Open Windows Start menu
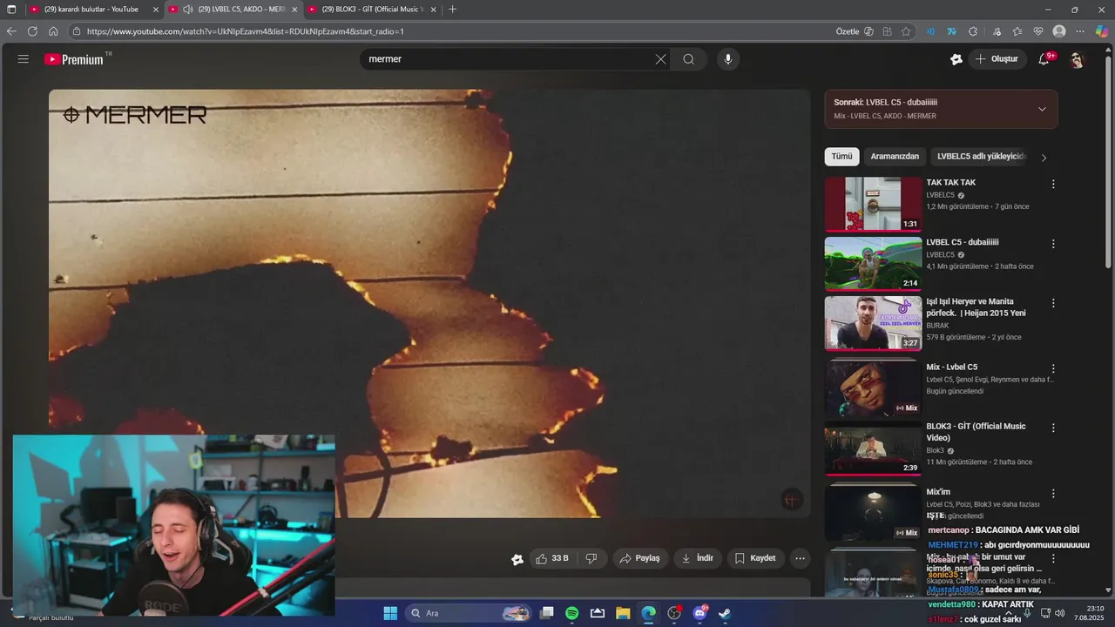Image resolution: width=1115 pixels, height=627 pixels. coord(390,613)
